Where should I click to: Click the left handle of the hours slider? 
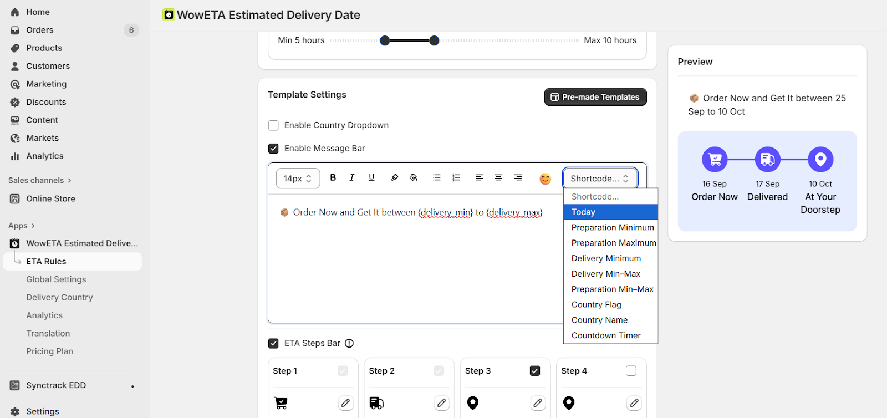tap(385, 40)
